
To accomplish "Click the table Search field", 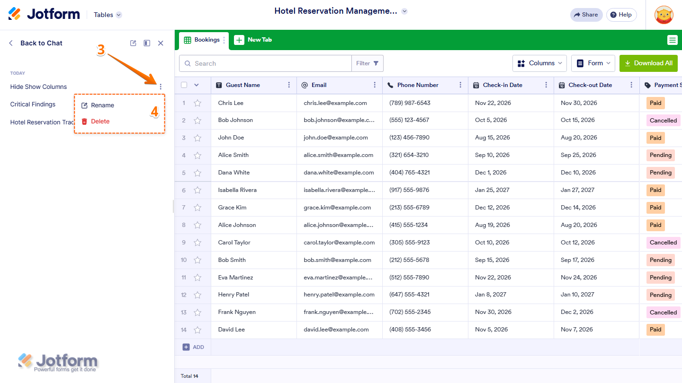I will point(265,63).
